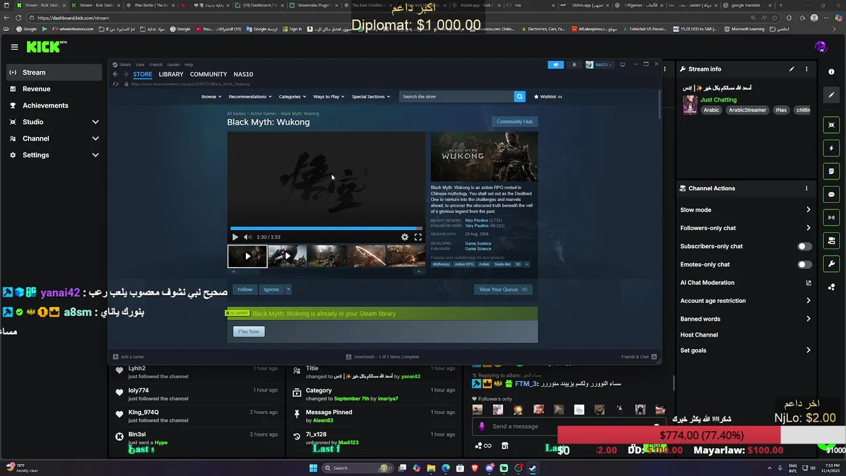This screenshot has height=476, width=846.
Task: Seek on the trailer progress bar
Action: point(327,228)
